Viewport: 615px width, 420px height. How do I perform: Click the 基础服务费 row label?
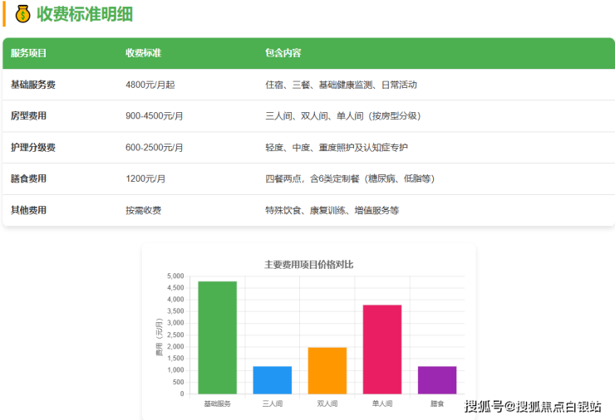coord(33,85)
